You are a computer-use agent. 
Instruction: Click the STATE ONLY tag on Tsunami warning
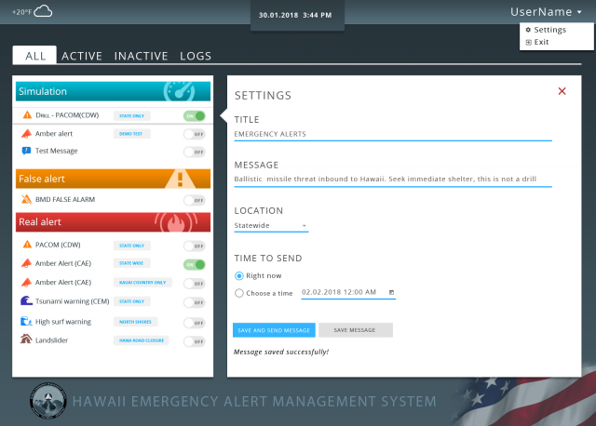pyautogui.click(x=132, y=301)
